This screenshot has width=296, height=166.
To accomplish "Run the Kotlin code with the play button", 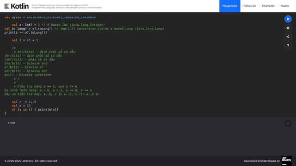I will coord(288,19).
